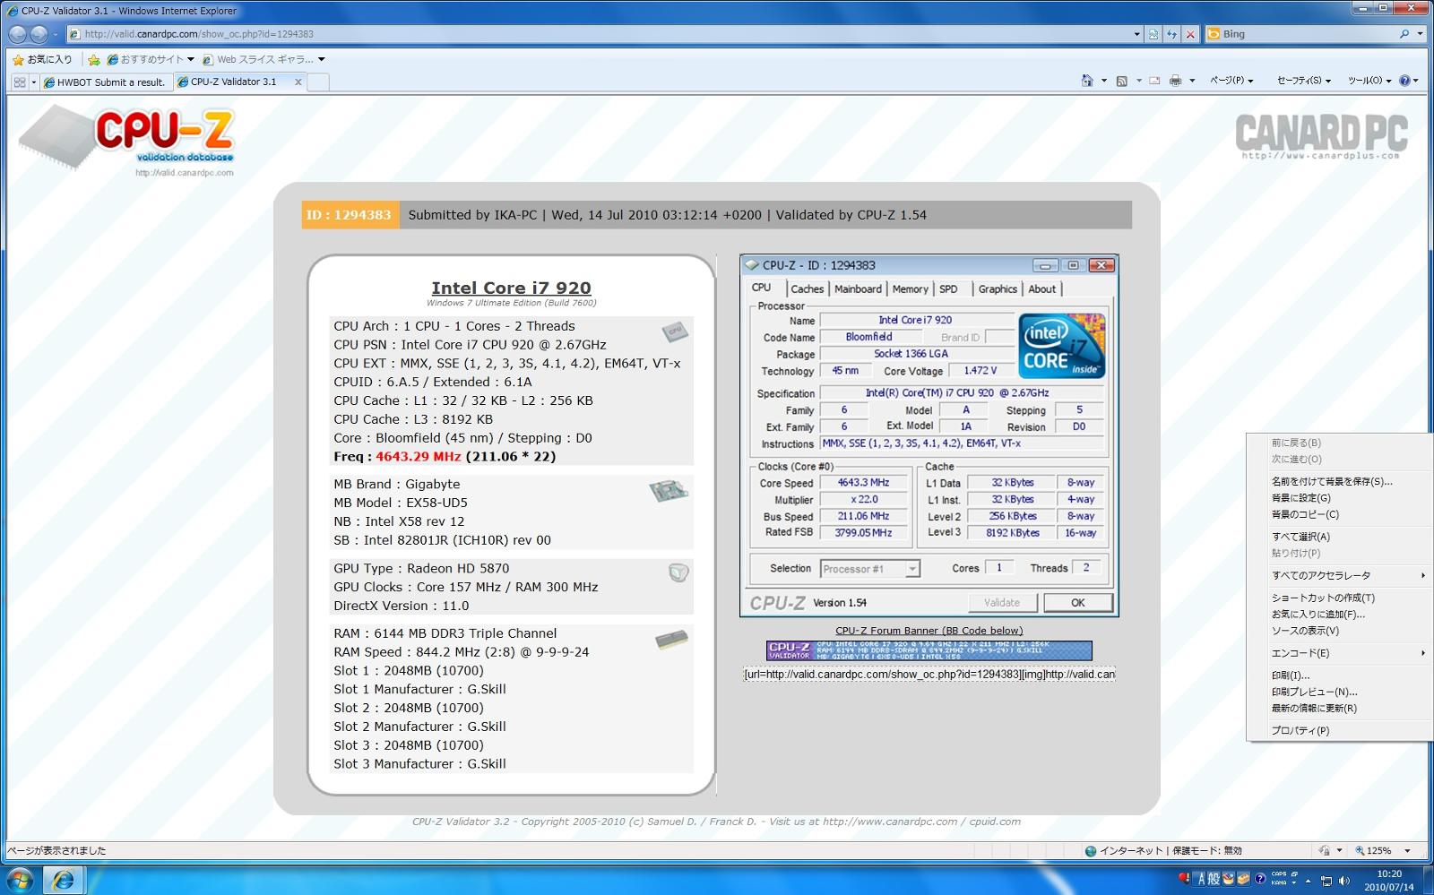1434x895 pixels.
Task: Click the CPU-Z Forum Banner link
Action: (x=929, y=631)
